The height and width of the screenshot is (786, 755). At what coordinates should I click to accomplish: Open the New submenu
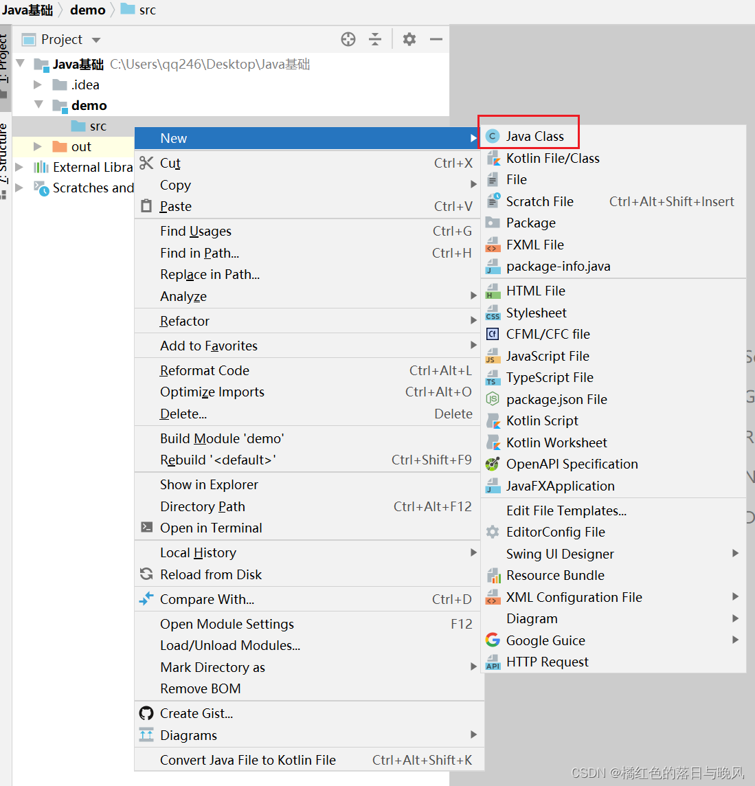pos(174,137)
